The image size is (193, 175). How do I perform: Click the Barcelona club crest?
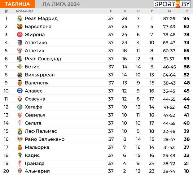click(20, 27)
